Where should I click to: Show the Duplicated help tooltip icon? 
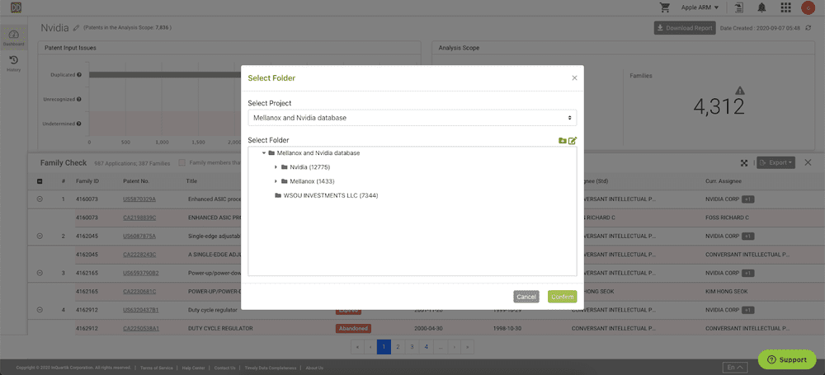pyautogui.click(x=79, y=75)
